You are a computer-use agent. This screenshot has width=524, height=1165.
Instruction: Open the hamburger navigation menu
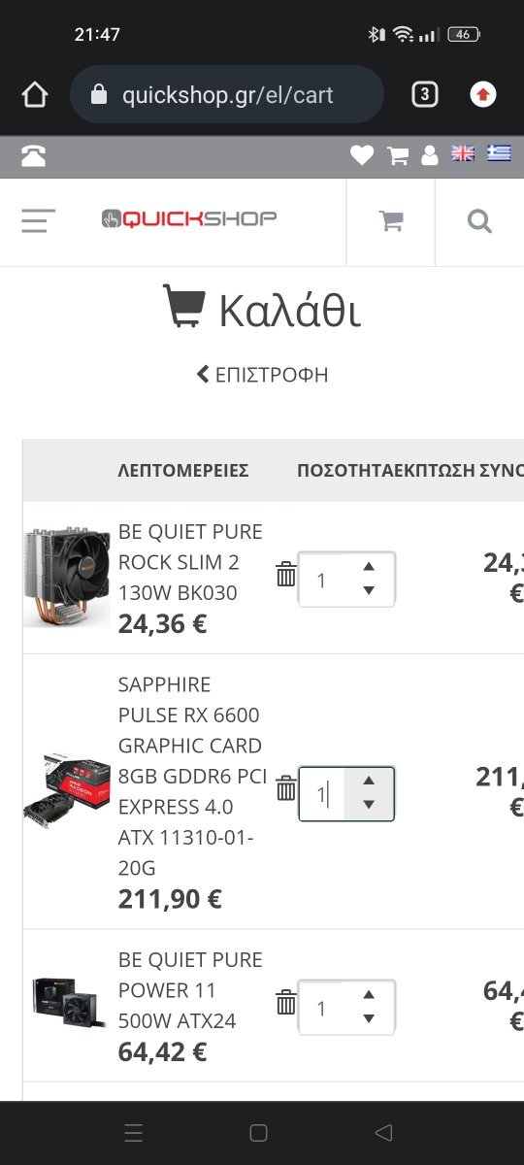point(38,221)
